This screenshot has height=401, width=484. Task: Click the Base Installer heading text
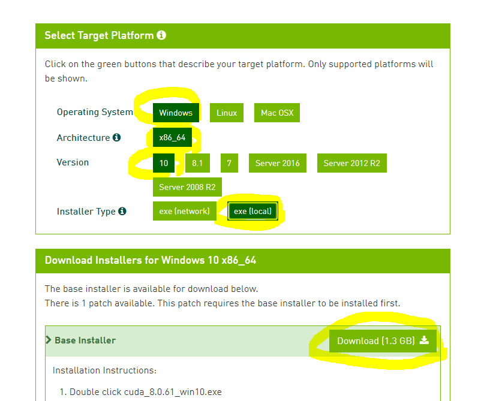[85, 340]
